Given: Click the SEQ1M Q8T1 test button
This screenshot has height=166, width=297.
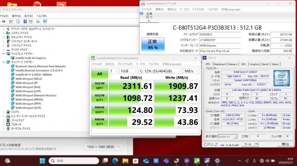Looking at the screenshot, I should (x=99, y=86).
